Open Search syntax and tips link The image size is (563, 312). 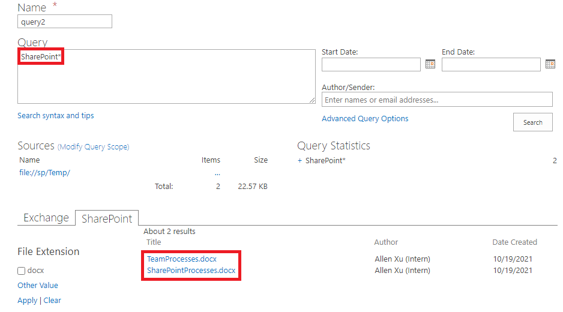pyautogui.click(x=56, y=116)
